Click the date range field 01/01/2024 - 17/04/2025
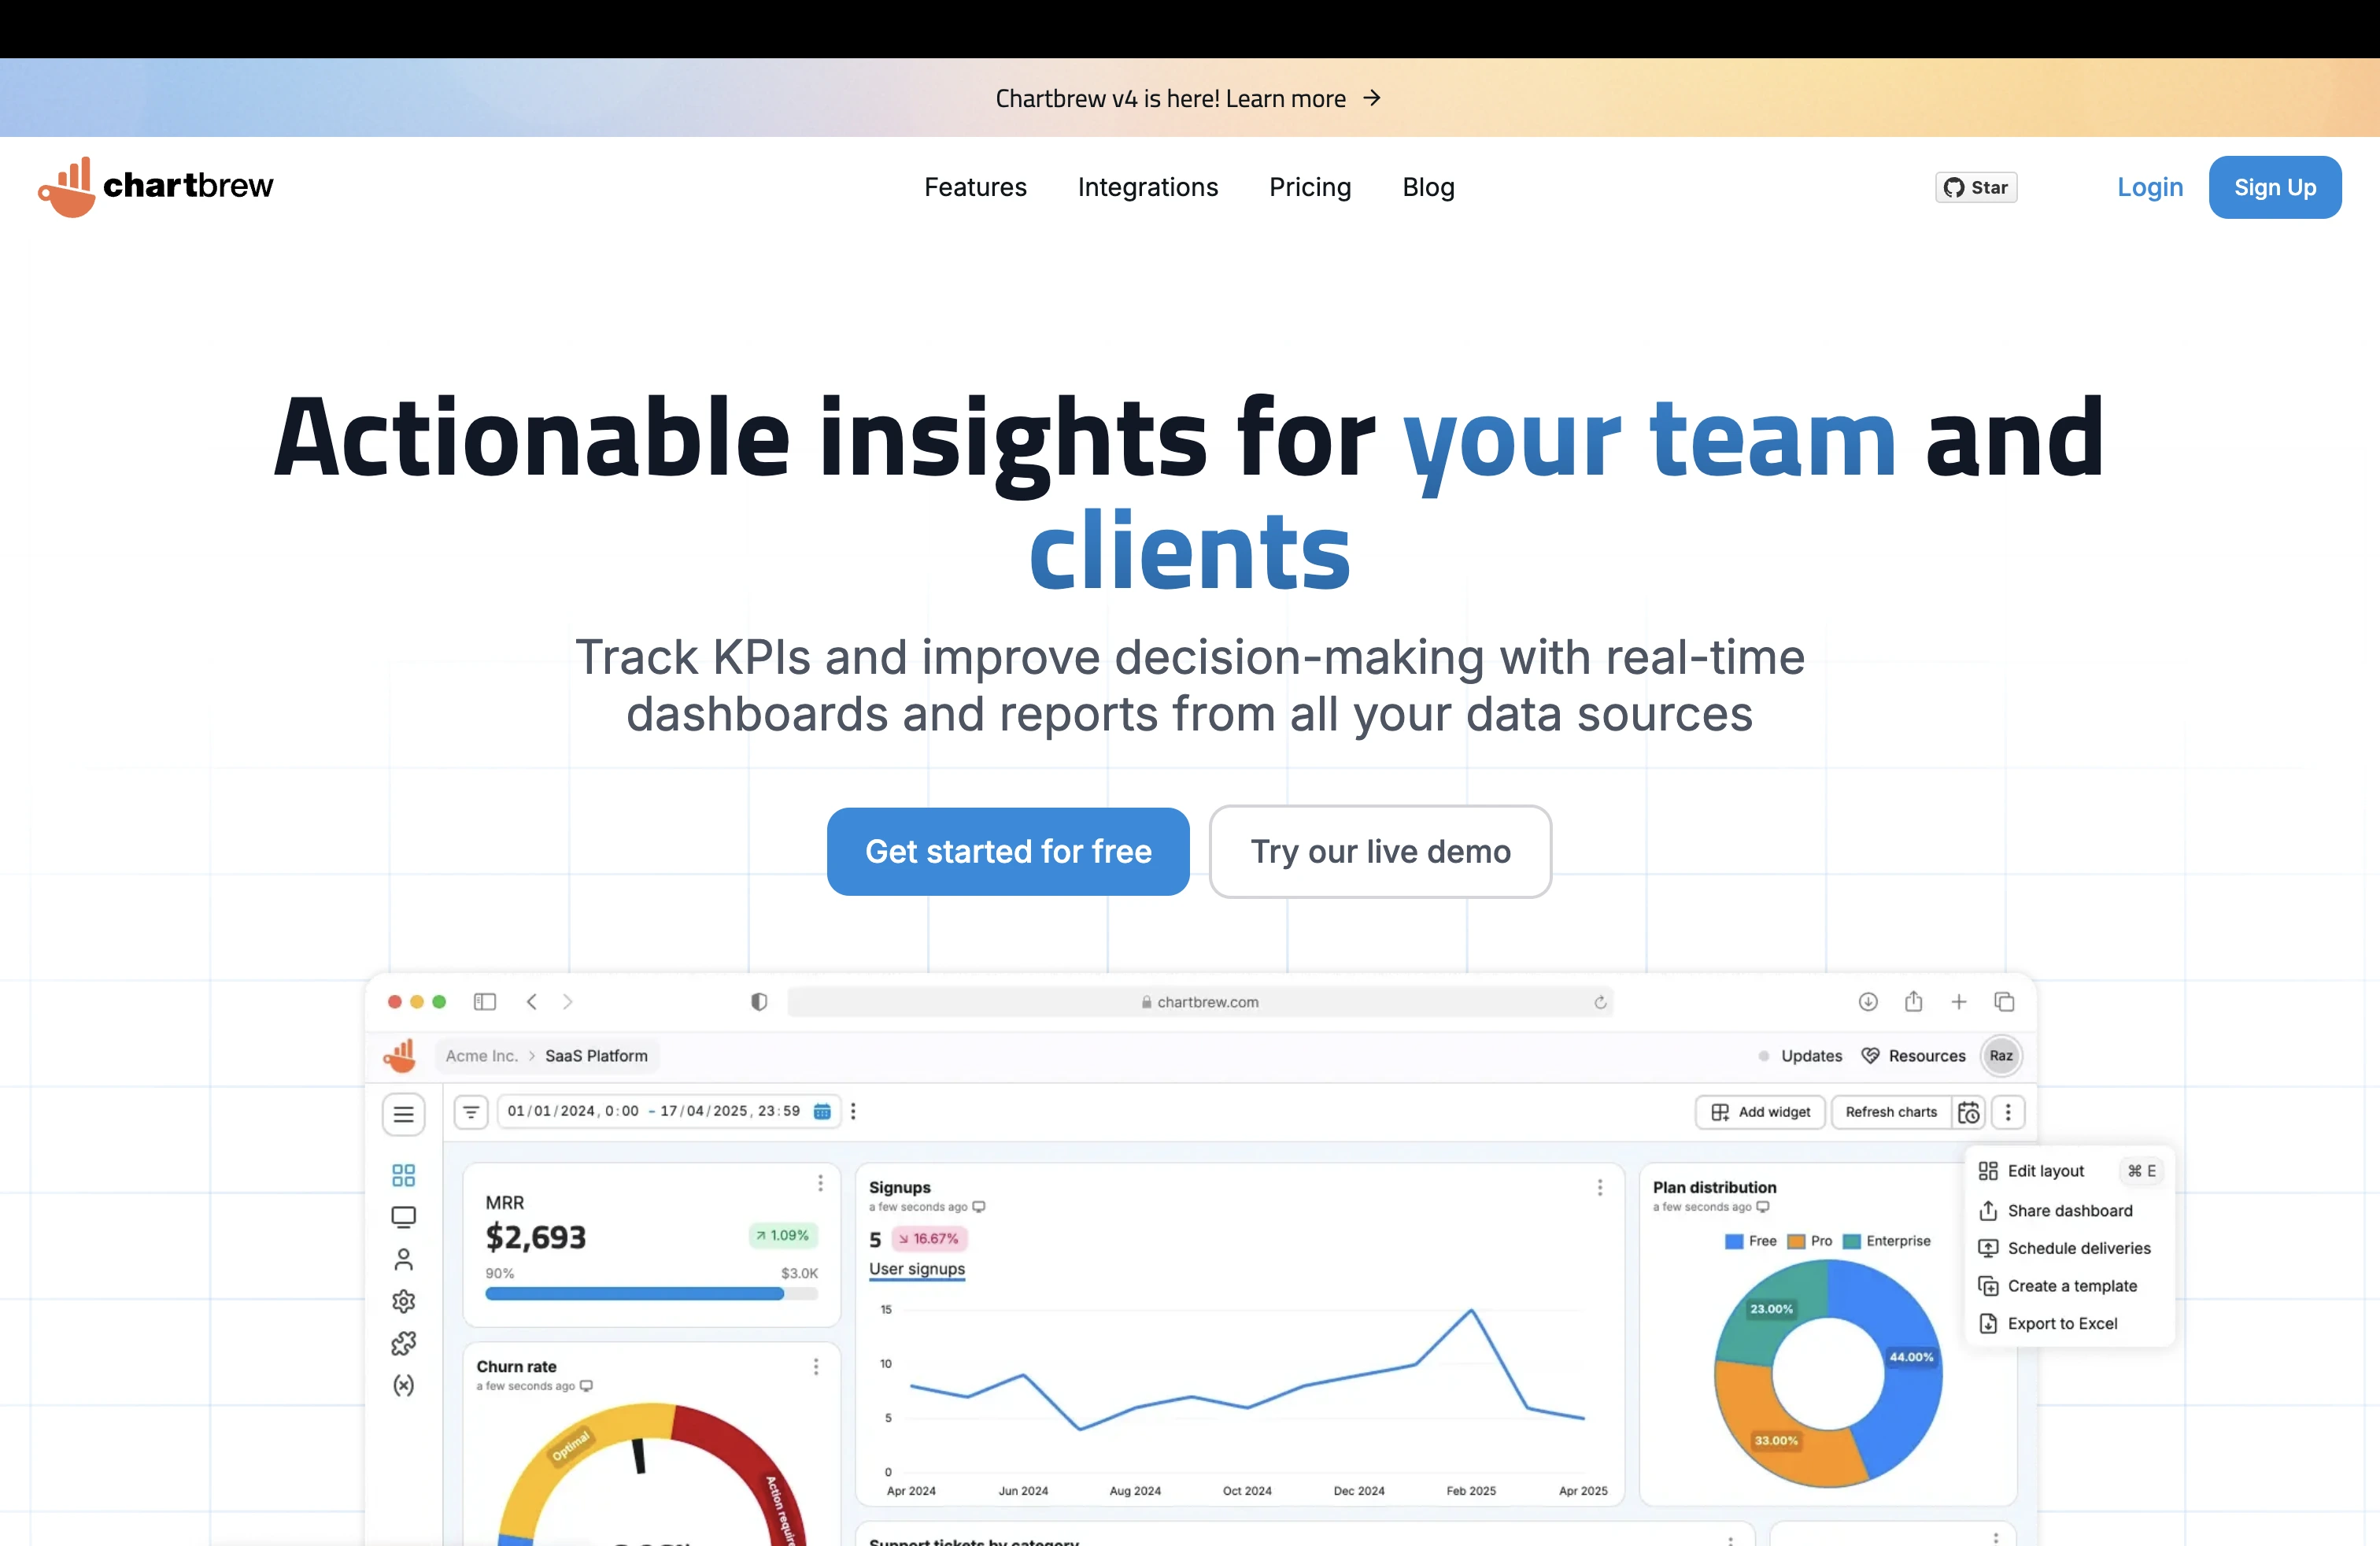The height and width of the screenshot is (1546, 2380). coord(669,1111)
